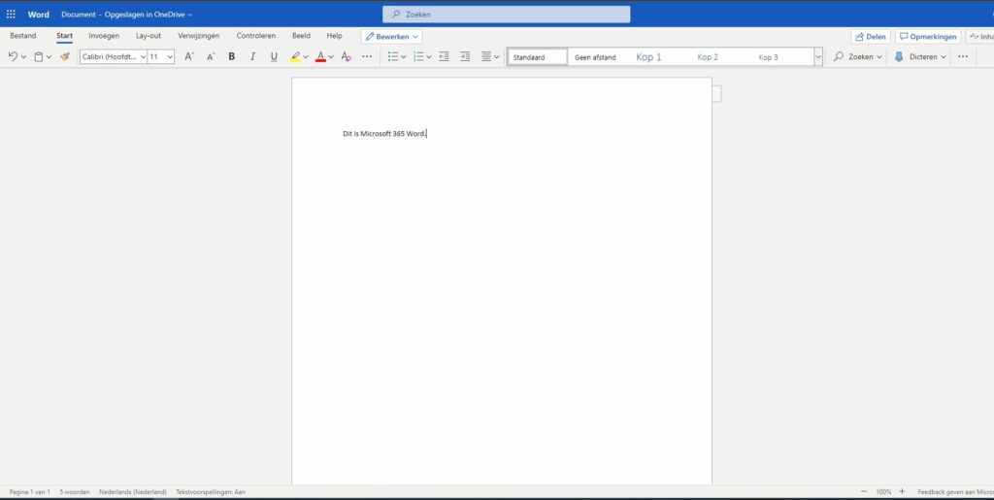Decrease the paragraph indent

coord(444,57)
